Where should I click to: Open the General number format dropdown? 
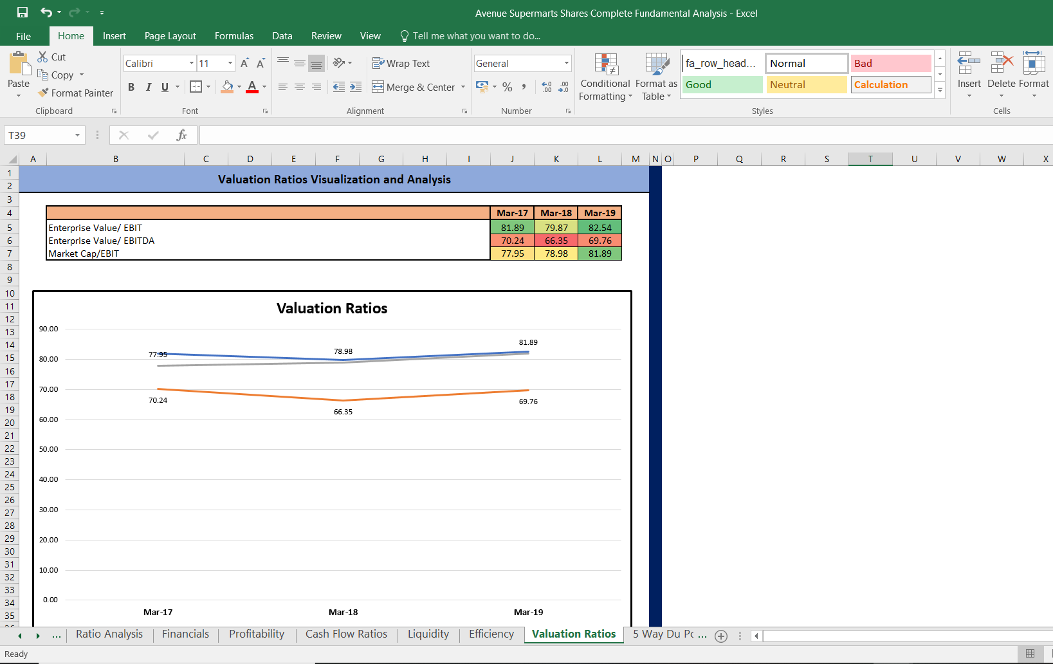[567, 63]
